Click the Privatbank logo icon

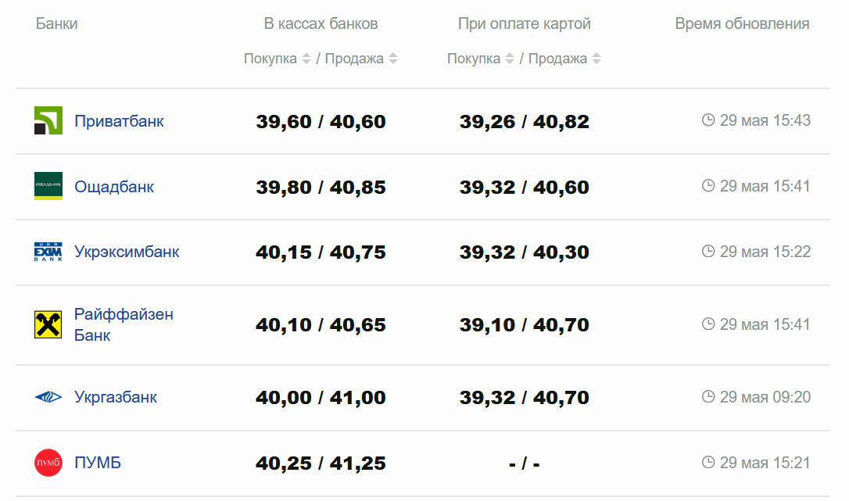[48, 121]
